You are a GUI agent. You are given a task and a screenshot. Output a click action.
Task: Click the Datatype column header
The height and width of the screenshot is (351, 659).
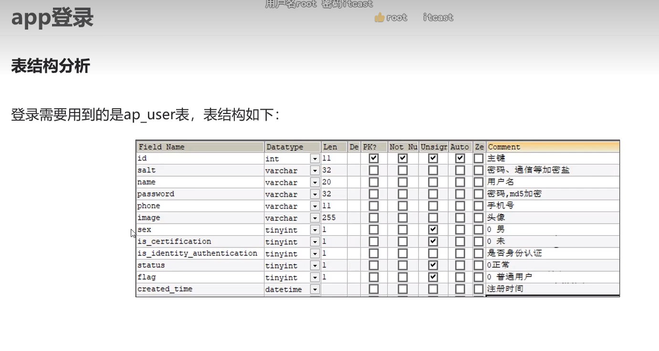(293, 147)
